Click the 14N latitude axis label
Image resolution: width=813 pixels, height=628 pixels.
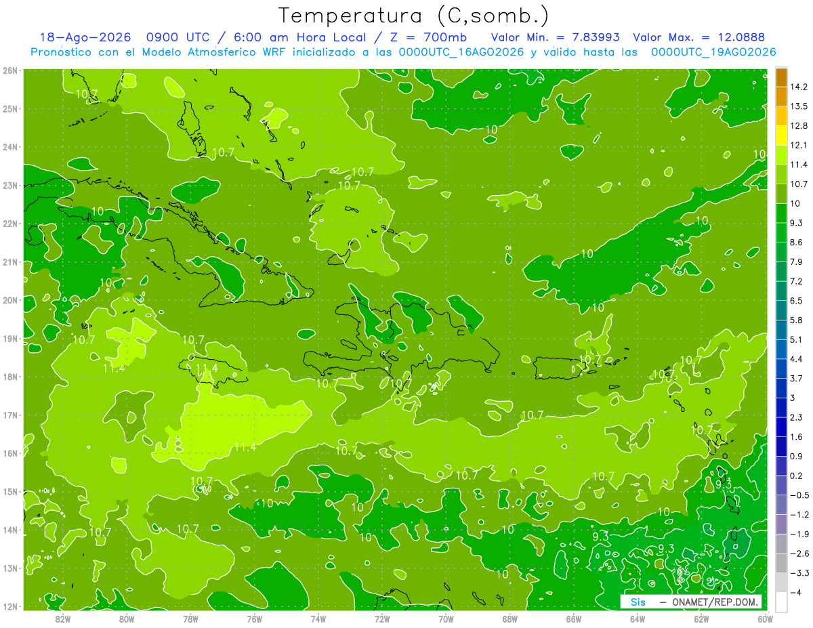(10, 530)
